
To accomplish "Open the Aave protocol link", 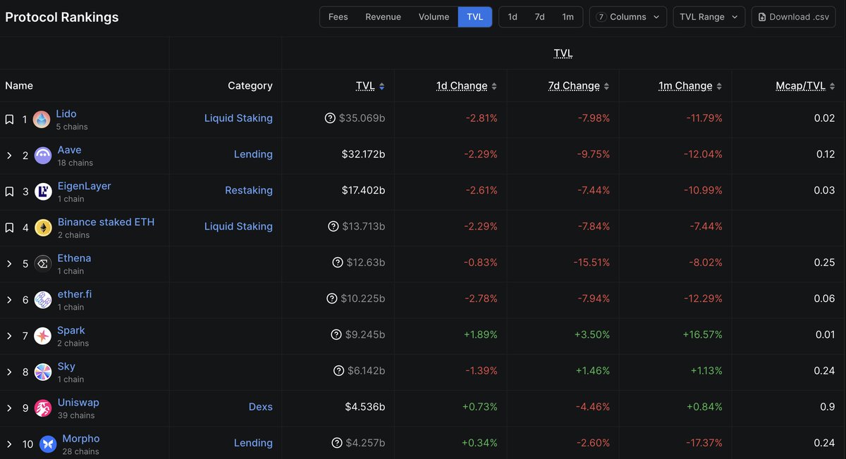I will coord(69,149).
